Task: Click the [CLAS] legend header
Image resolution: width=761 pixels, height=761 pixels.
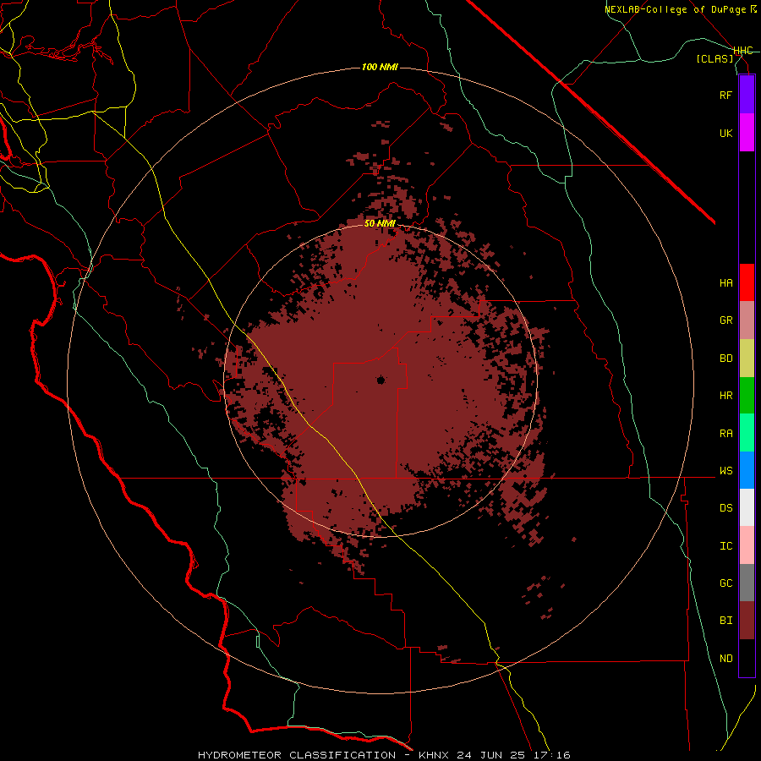Action: pyautogui.click(x=714, y=58)
